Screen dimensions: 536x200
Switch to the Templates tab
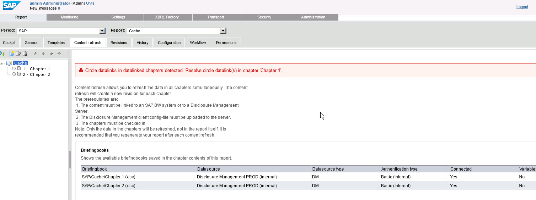coord(56,43)
